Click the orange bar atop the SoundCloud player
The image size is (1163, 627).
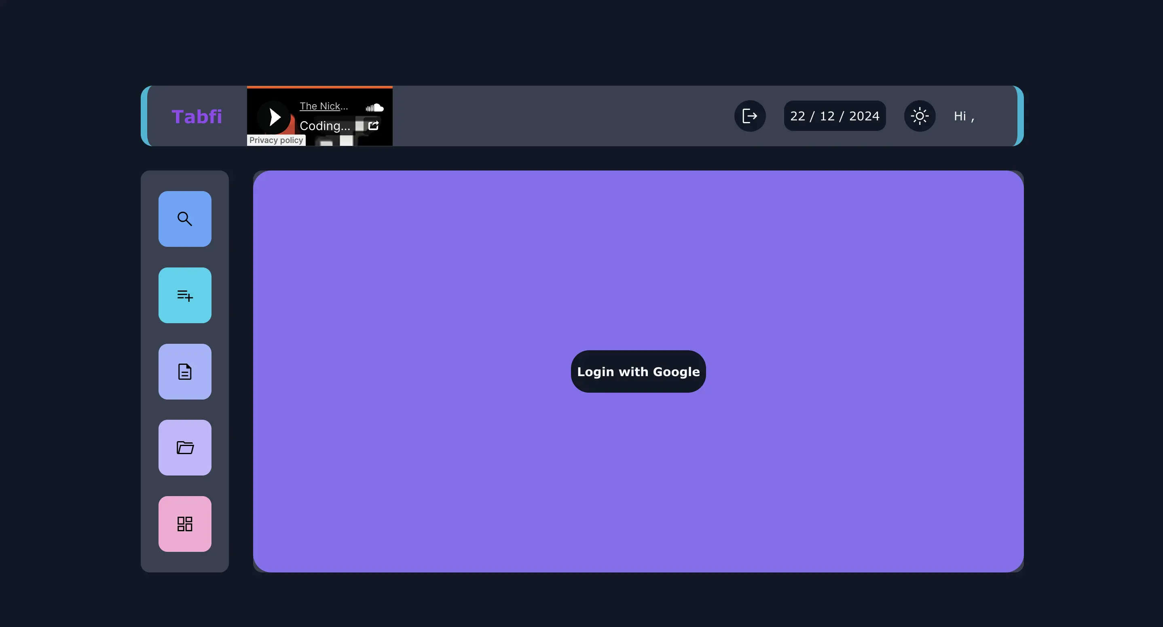pos(319,87)
